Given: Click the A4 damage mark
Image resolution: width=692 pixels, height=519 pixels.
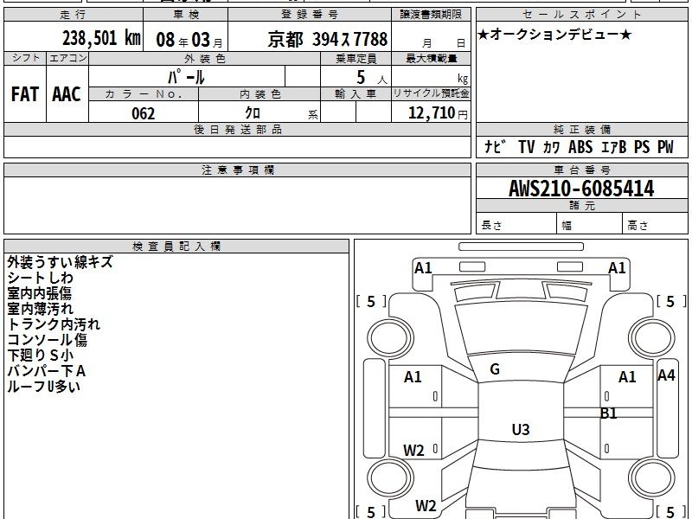Looking at the screenshot, I should pyautogui.click(x=666, y=375).
